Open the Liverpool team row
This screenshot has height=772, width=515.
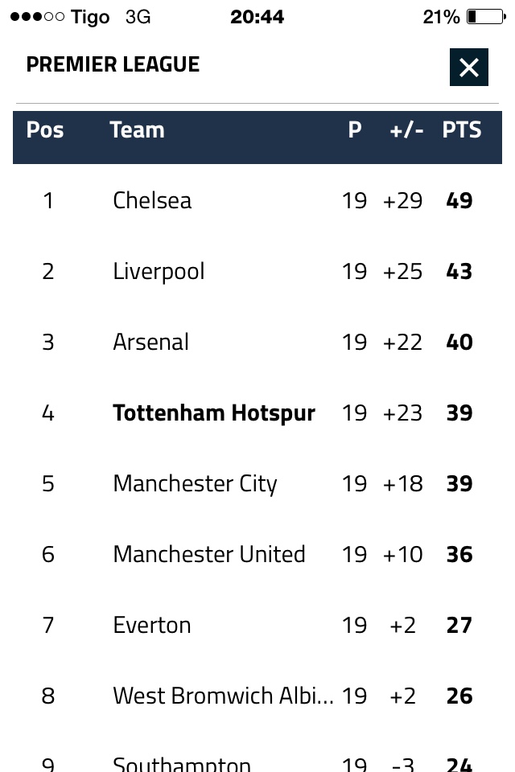(x=159, y=271)
